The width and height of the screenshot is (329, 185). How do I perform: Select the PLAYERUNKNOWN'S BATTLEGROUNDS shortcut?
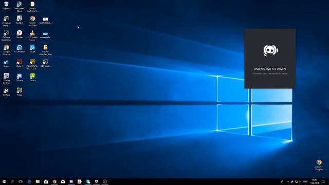coord(32,64)
